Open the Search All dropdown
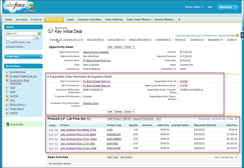244x168 pixels. tap(23, 33)
